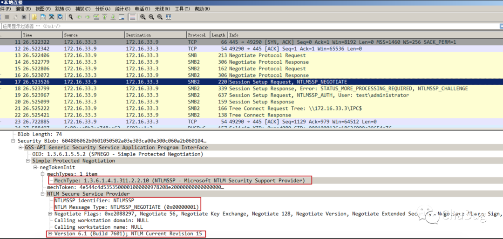Image resolution: width=503 pixels, height=239 pixels.
Task: Collapse the GSS-API Generic Security Service node
Action: (x=20, y=148)
